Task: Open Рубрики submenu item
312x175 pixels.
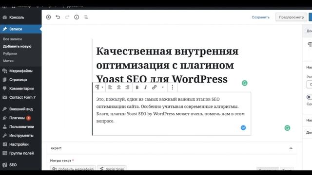Action: pyautogui.click(x=10, y=53)
